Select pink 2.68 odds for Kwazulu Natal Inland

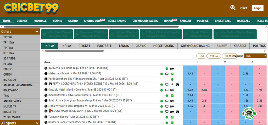pyautogui.click(x=204, y=90)
